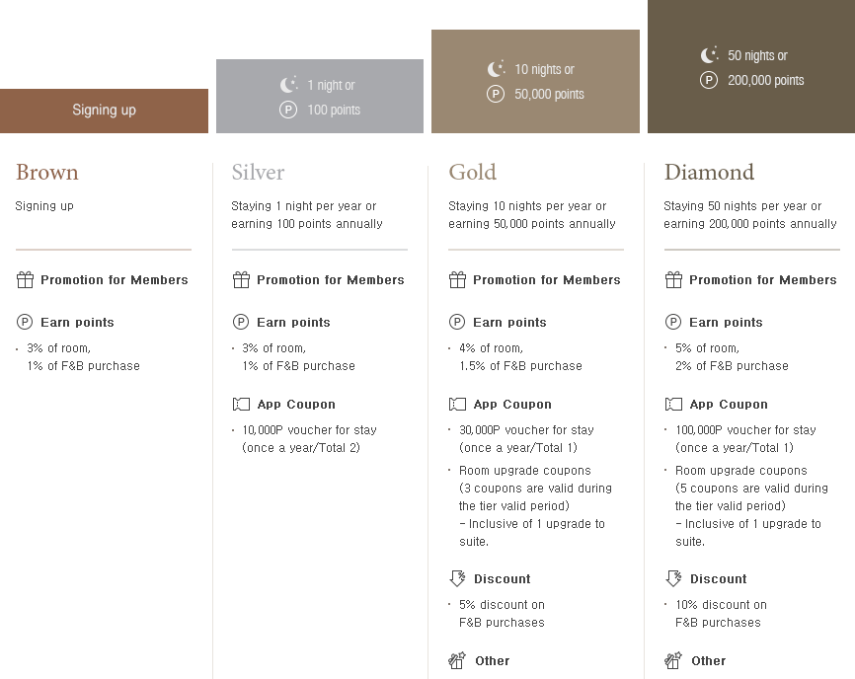This screenshot has height=679, width=855.
Task: Click Gold tier's Earn points P icon
Action: click(x=457, y=322)
